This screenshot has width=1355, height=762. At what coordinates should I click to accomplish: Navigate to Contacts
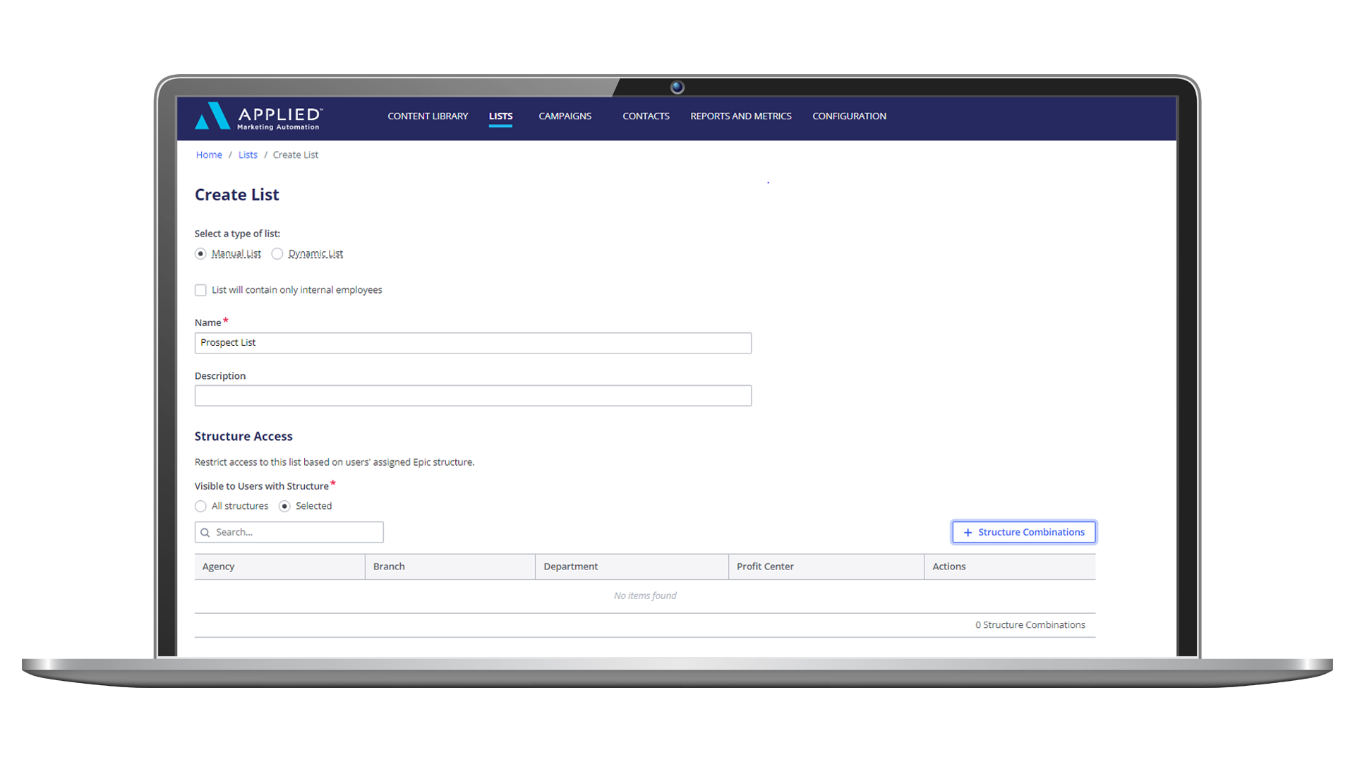tap(646, 116)
